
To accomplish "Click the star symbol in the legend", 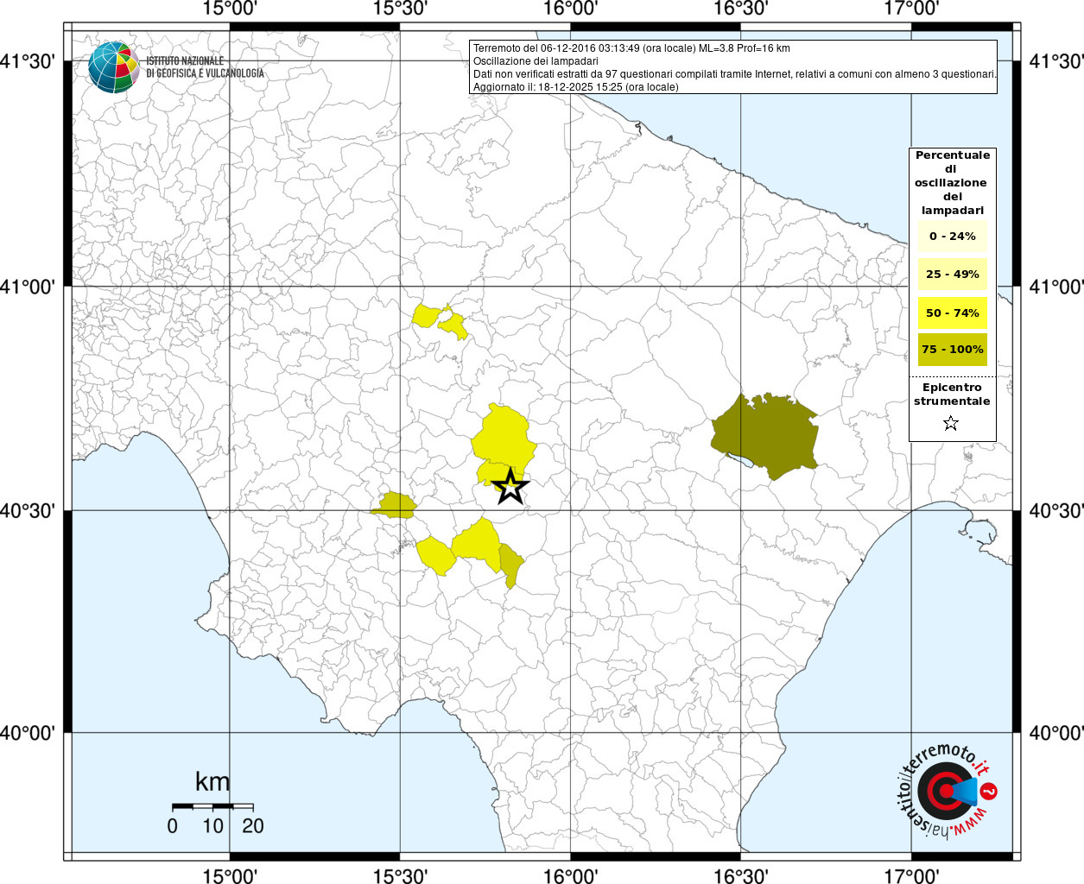I will [x=951, y=423].
